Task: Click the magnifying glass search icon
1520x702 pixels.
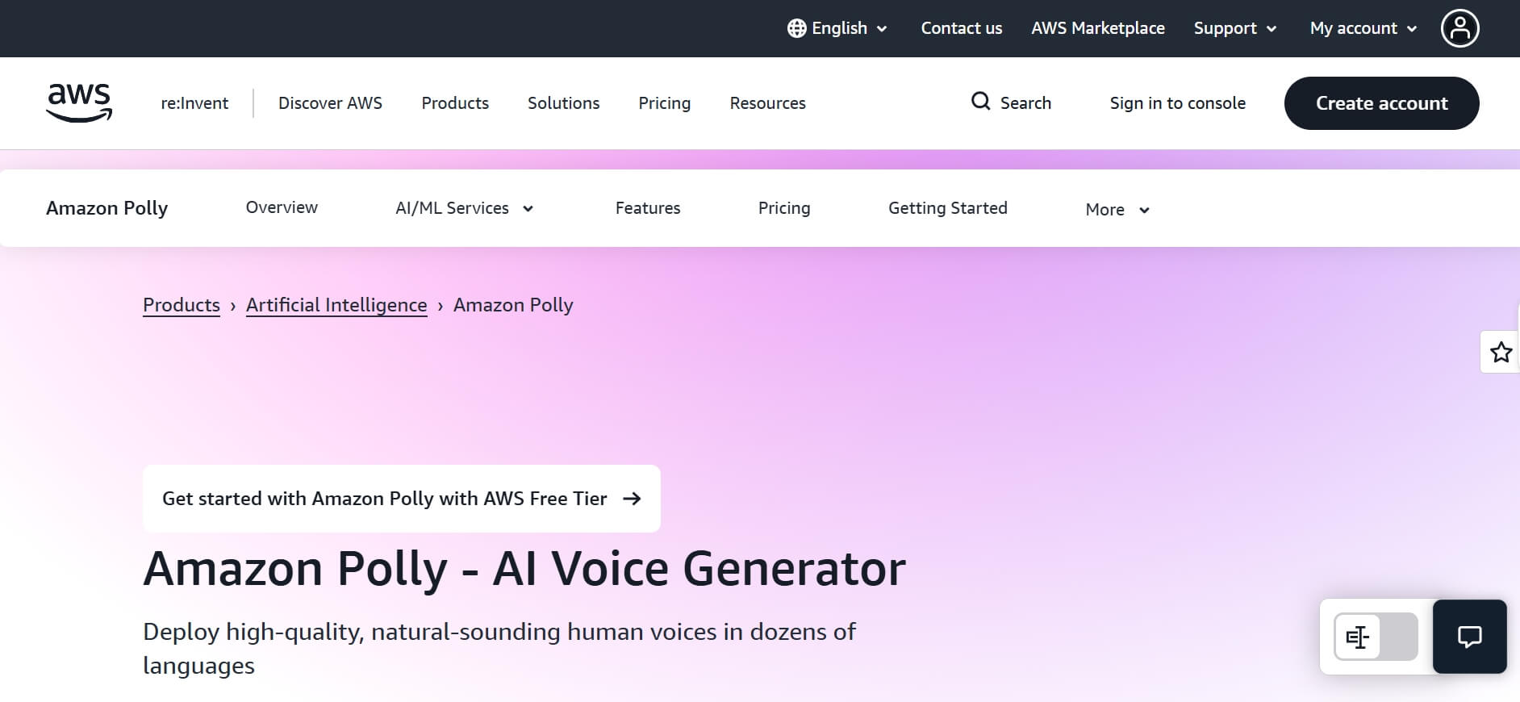Action: [x=980, y=102]
